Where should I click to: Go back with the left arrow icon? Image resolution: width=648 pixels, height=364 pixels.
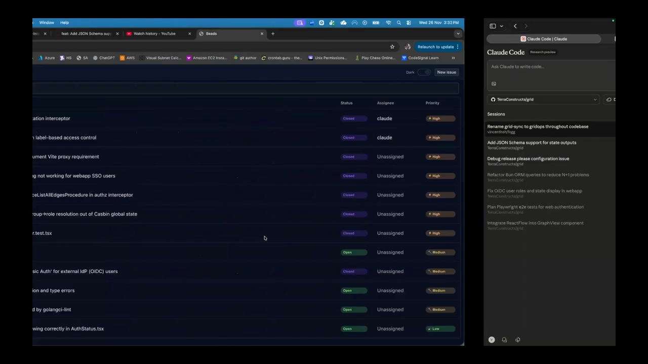click(515, 26)
